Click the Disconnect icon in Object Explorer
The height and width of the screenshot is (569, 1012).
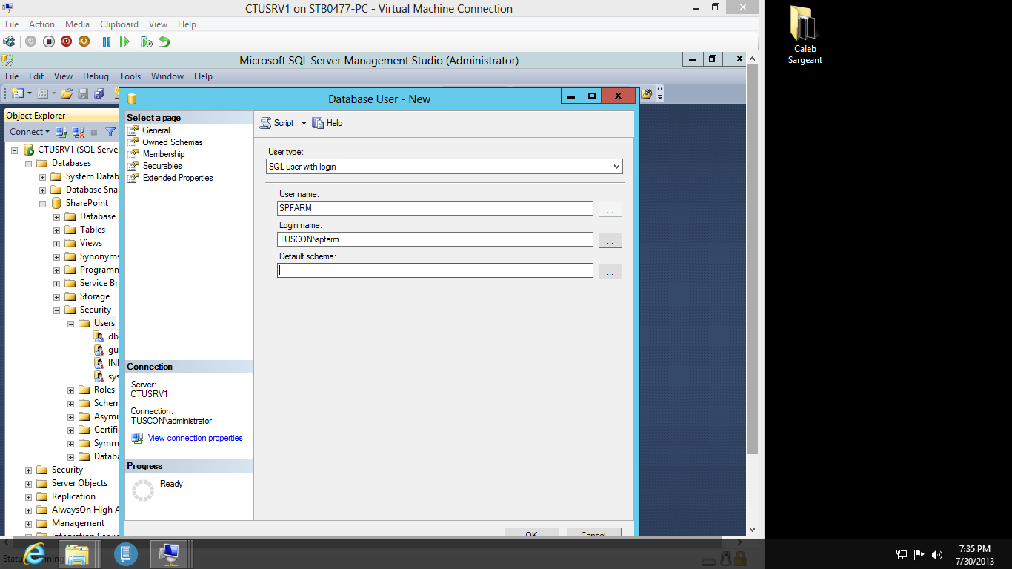tap(78, 132)
